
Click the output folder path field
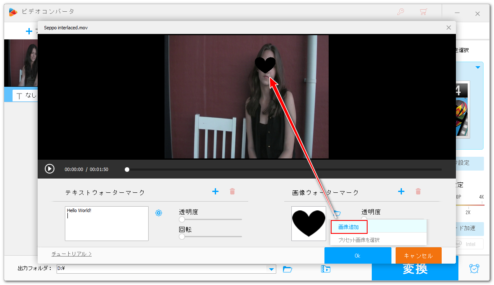(162, 269)
